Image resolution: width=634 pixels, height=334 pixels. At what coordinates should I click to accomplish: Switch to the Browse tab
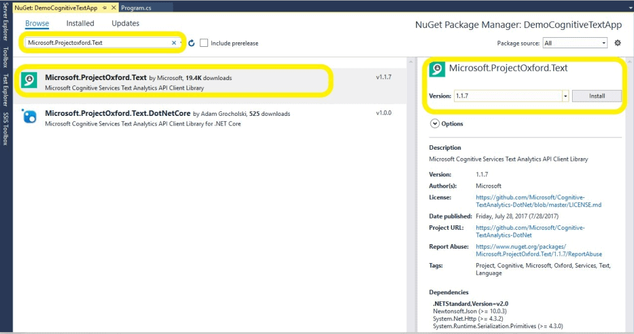coord(37,23)
